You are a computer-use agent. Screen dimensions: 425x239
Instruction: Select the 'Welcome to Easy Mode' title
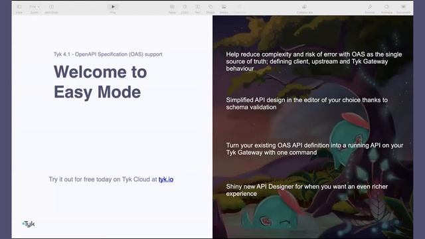[x=100, y=82]
